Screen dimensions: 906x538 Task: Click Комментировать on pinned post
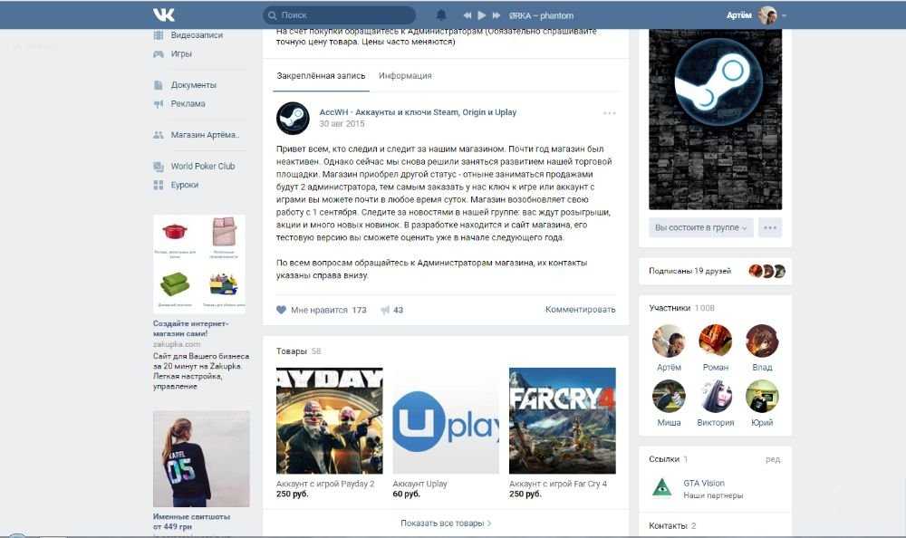tap(580, 310)
